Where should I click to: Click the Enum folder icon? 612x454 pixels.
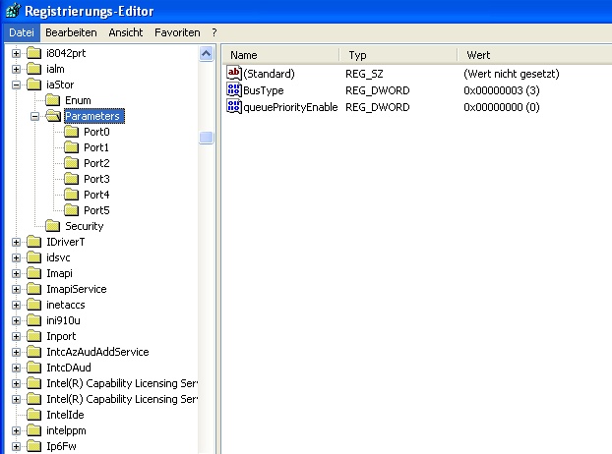pyautogui.click(x=53, y=100)
